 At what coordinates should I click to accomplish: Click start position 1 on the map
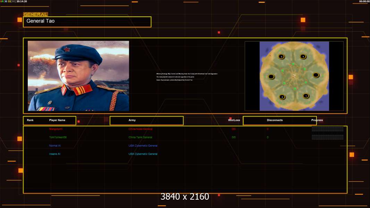306,96
